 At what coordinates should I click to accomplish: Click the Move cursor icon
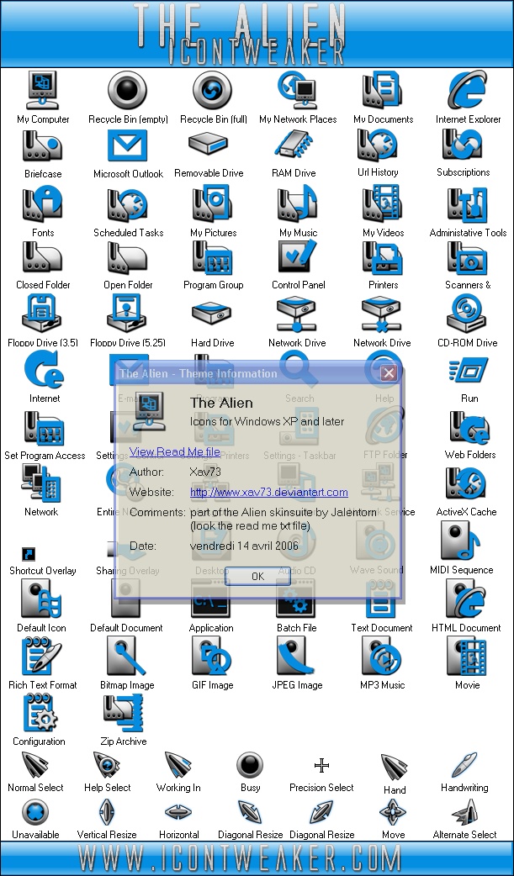pos(393,812)
